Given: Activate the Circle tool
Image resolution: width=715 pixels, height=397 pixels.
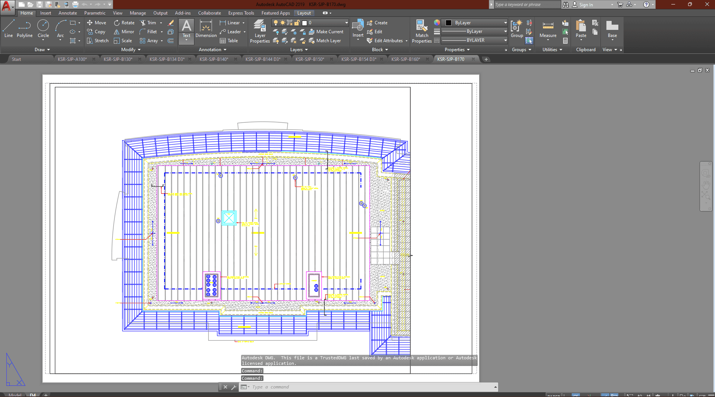Looking at the screenshot, I should [x=43, y=29].
